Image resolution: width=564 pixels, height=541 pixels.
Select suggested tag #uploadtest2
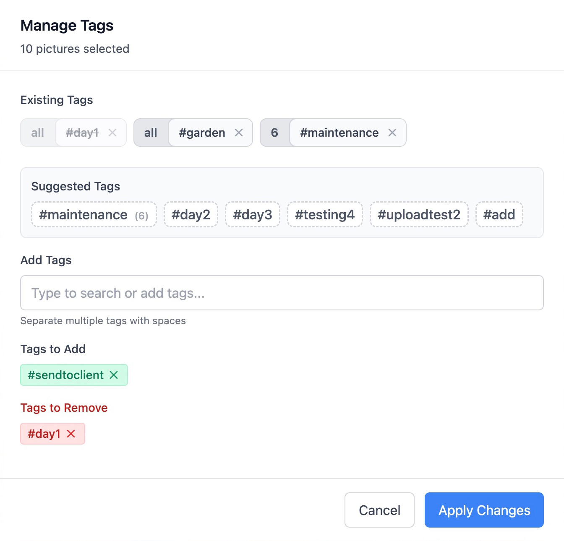tap(418, 214)
